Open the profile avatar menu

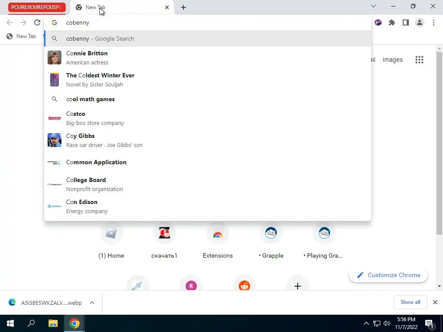[420, 22]
